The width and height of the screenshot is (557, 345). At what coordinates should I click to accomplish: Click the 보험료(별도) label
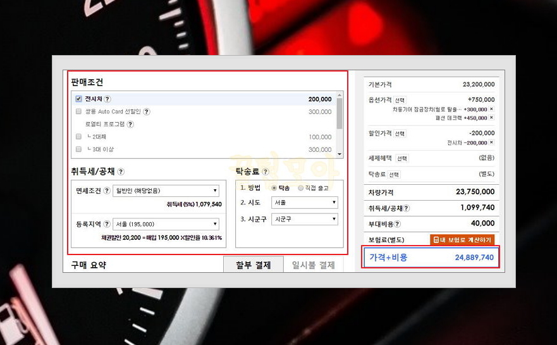386,240
